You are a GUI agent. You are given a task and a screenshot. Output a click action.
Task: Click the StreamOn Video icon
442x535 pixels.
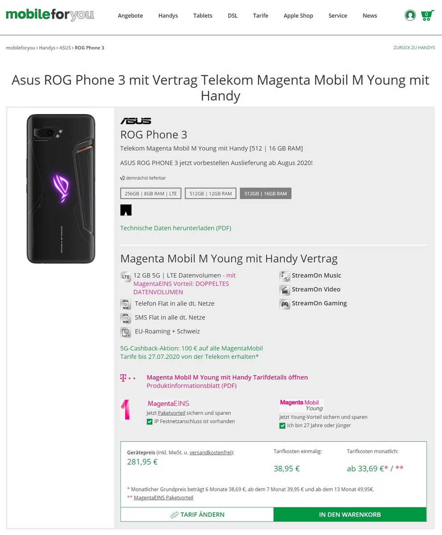click(x=285, y=290)
